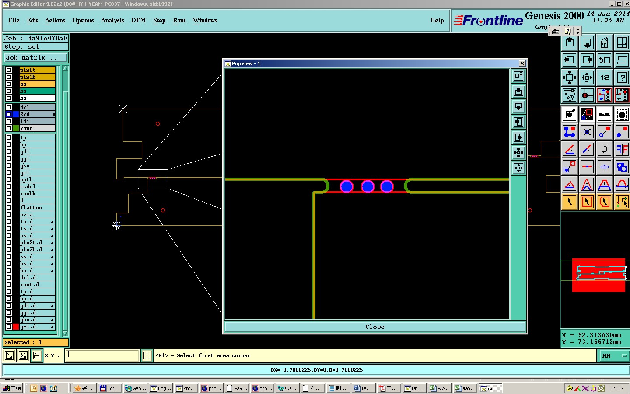Click the red board overview thumbnail
Image resolution: width=630 pixels, height=394 pixels.
pos(598,275)
